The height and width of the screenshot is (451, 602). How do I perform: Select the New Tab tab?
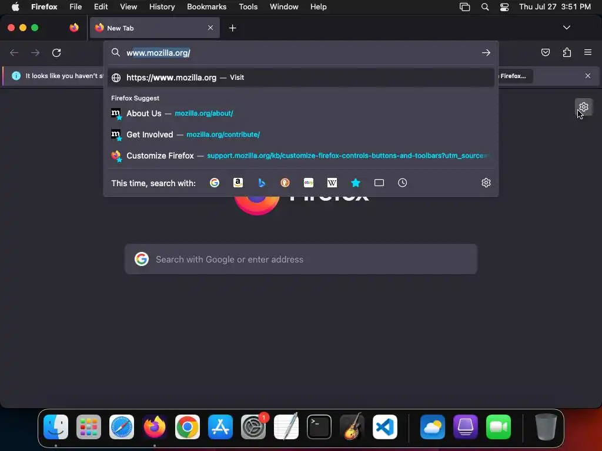tap(155, 28)
